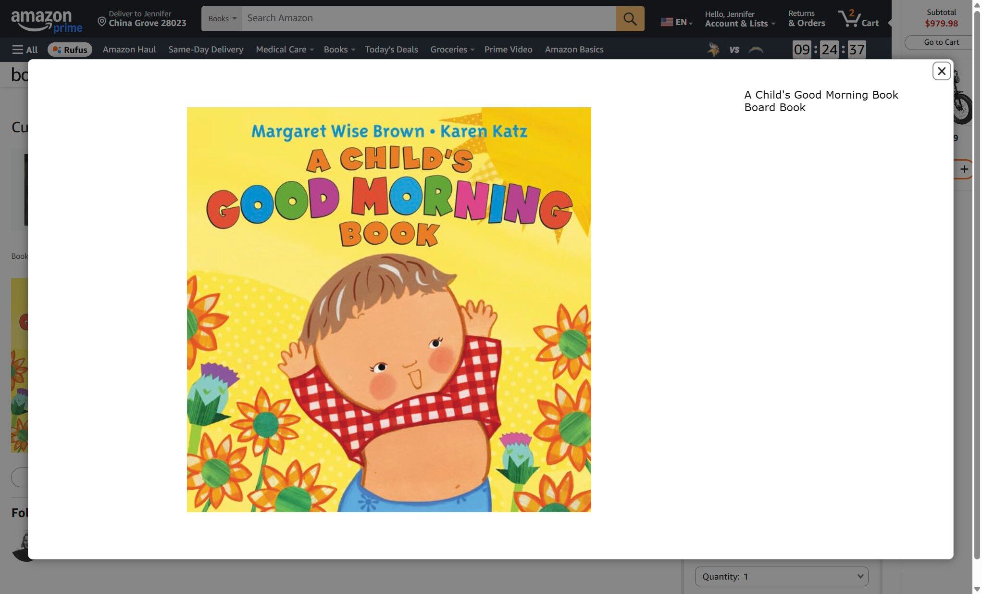This screenshot has height=594, width=982.
Task: Open the All hamburger menu
Action: point(25,50)
